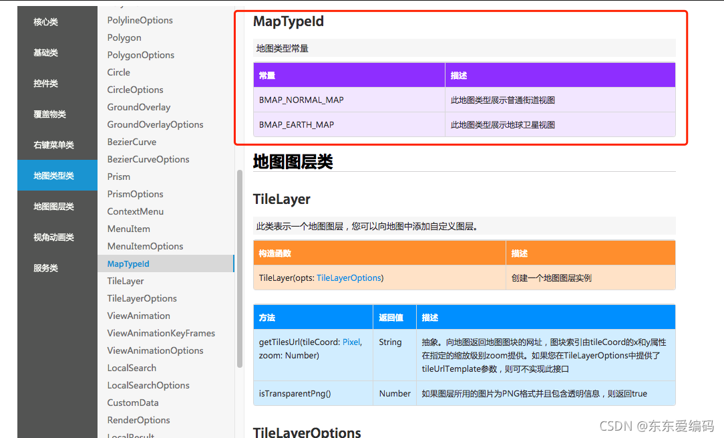Screen dimensions: 724x438
Task: Click 此地图类型展示普通街道视图 description cell
Action: pyautogui.click(x=560, y=100)
